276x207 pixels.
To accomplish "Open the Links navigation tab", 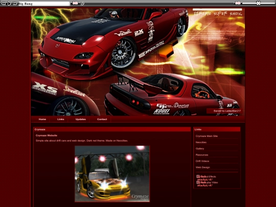I will tap(60, 119).
